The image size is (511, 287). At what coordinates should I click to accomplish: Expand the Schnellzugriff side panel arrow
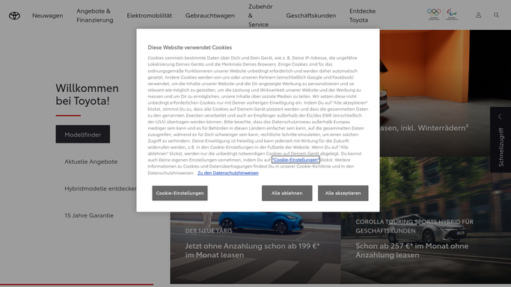point(500,117)
